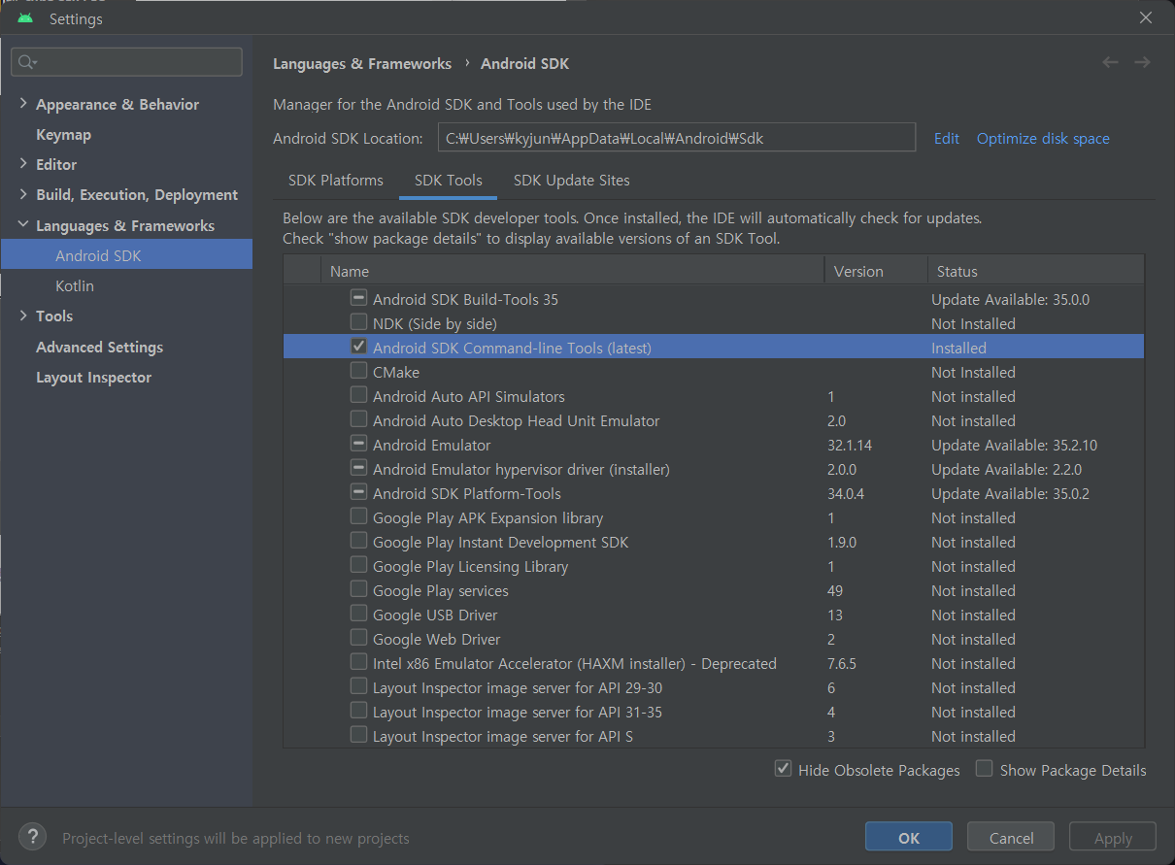Enable Show Package Details
The image size is (1175, 865).
pyautogui.click(x=984, y=769)
